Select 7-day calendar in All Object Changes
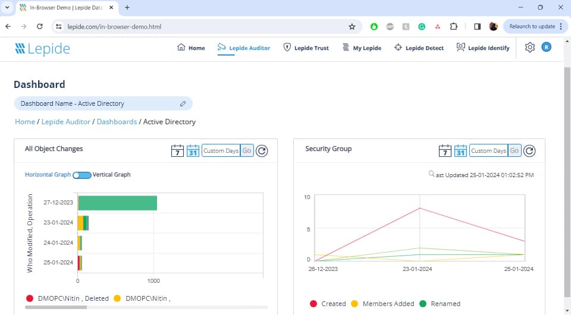The height and width of the screenshot is (315, 571). [x=177, y=150]
